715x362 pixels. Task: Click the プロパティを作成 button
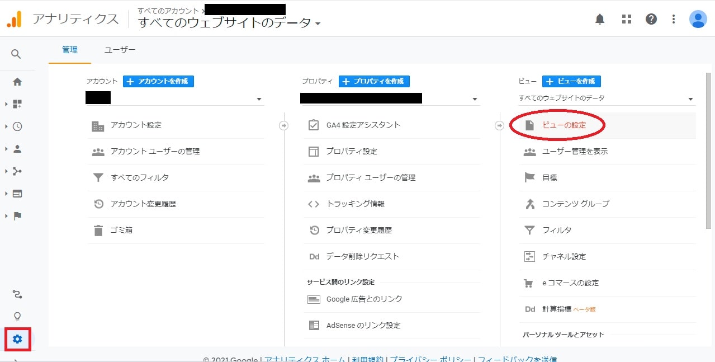pyautogui.click(x=374, y=81)
